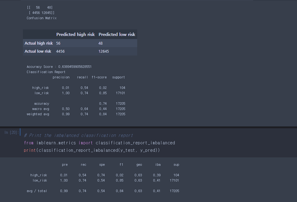Click the Actual high risk row header
297x202 pixels.
pos(39,43)
